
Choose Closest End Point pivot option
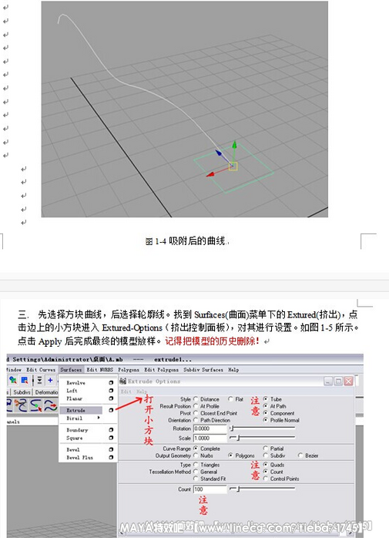click(196, 413)
